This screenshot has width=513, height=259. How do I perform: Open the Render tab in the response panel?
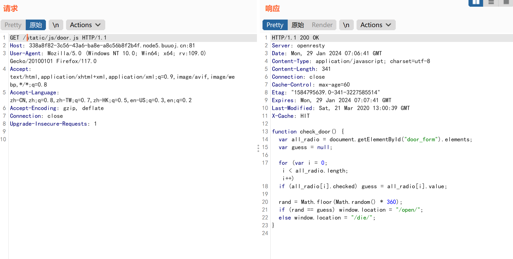coord(322,25)
